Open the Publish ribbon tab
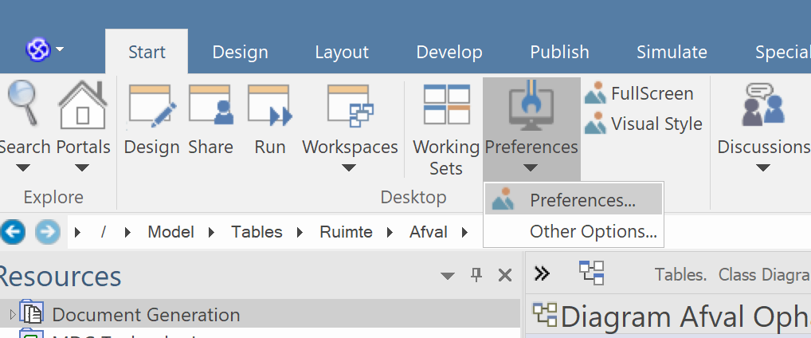 coord(559,53)
